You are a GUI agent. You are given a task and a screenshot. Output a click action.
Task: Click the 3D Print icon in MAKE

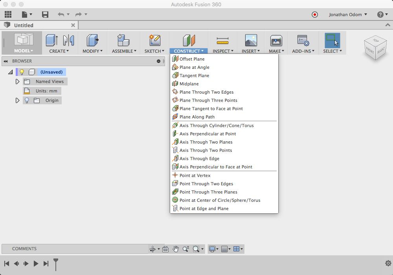point(276,41)
